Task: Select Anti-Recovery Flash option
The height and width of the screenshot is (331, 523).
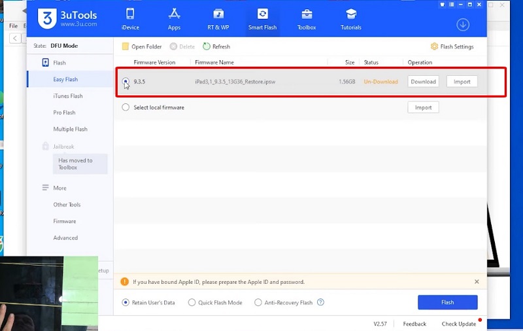Action: coord(258,302)
